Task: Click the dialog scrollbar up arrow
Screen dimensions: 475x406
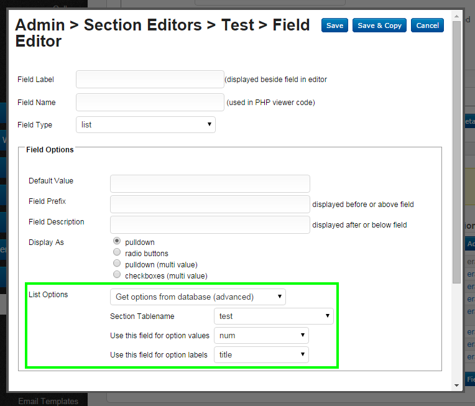Action: pyautogui.click(x=457, y=15)
